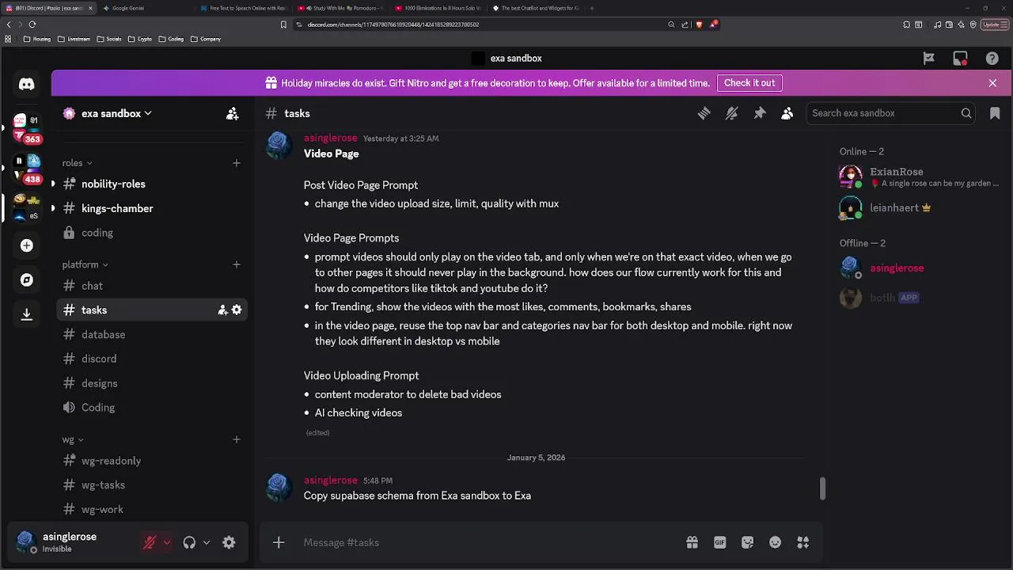1013x570 pixels.
Task: Show pinned messages via the pin icon
Action: click(x=760, y=113)
